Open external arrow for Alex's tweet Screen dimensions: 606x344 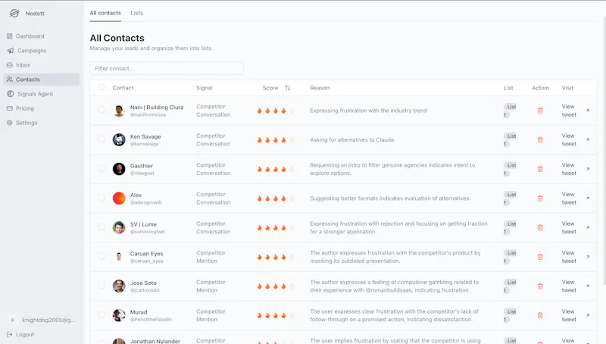(588, 199)
